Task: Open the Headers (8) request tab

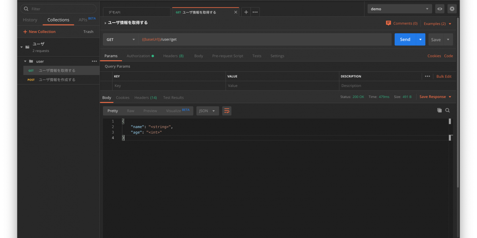Action: pyautogui.click(x=173, y=56)
